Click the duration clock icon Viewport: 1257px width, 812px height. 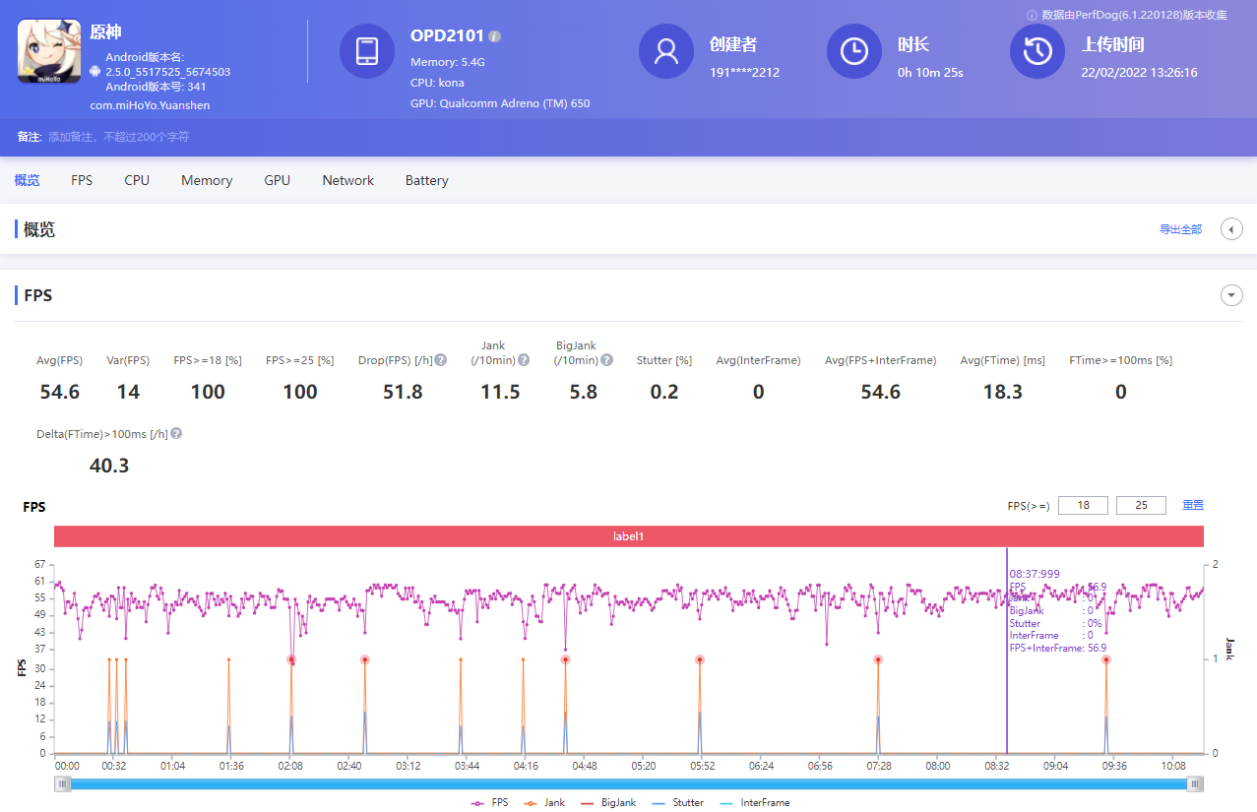pyautogui.click(x=854, y=51)
